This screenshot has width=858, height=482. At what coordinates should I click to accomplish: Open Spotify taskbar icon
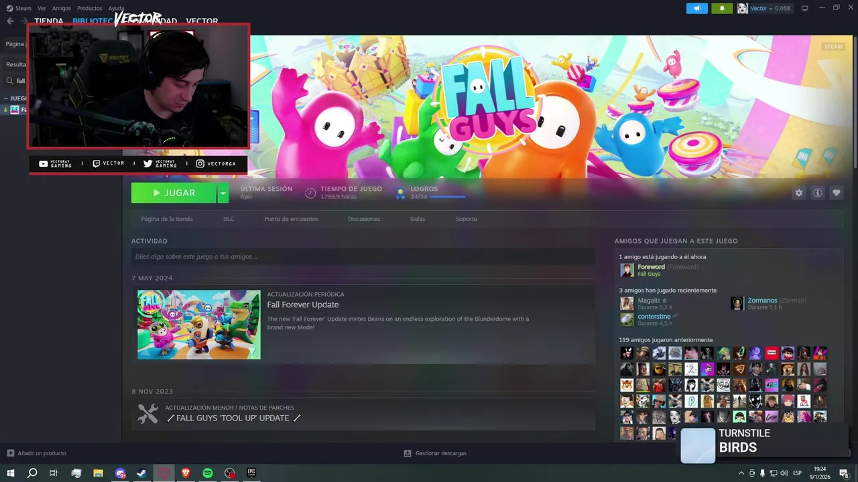(208, 473)
